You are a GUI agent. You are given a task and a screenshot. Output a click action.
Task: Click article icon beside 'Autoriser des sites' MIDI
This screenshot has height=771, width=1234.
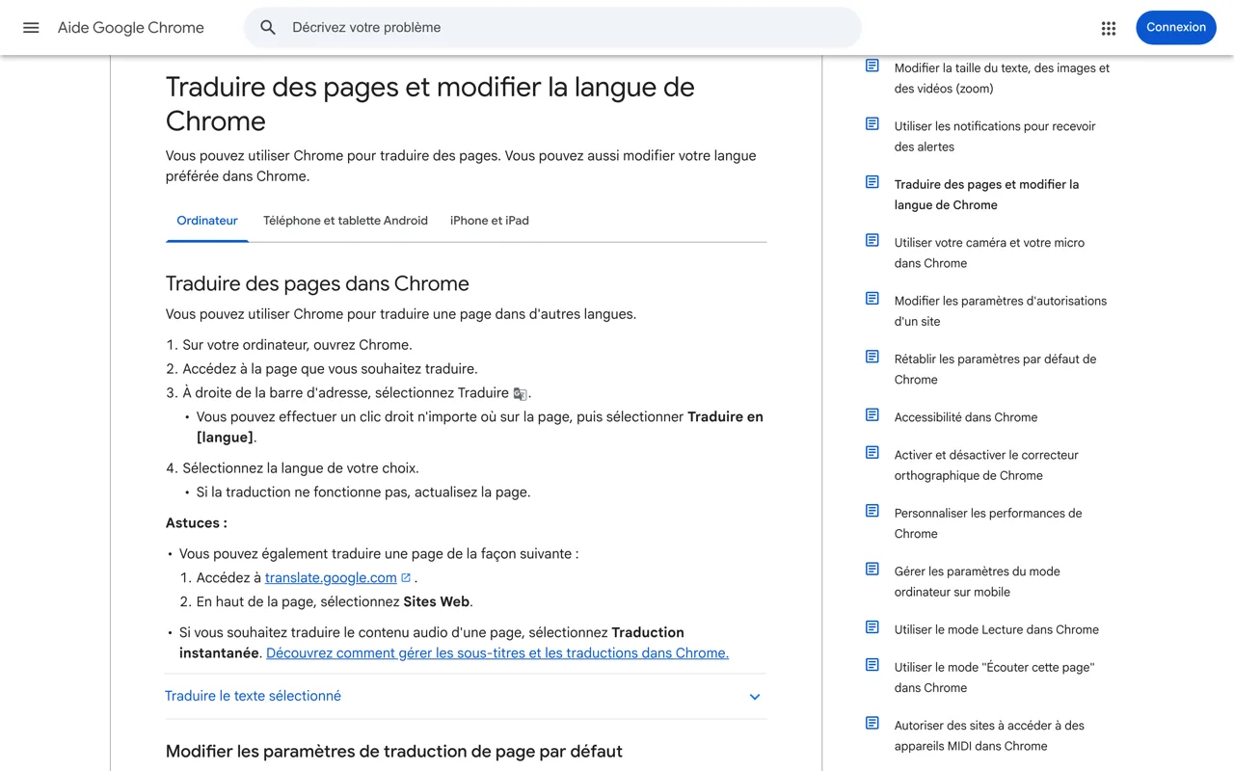(x=872, y=723)
